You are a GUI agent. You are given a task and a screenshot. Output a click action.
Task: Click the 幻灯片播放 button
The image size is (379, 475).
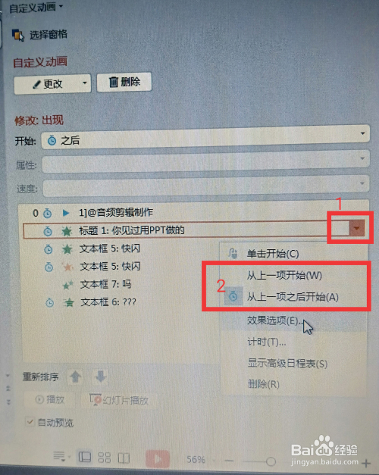click(x=119, y=401)
